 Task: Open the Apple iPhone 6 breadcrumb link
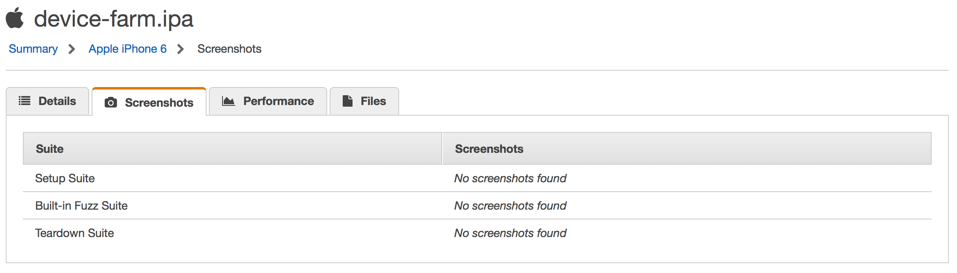(128, 49)
